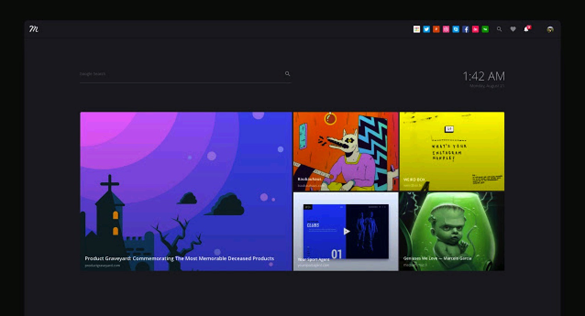Open the user profile avatar menu
Screen dimensions: 585x316
550,29
